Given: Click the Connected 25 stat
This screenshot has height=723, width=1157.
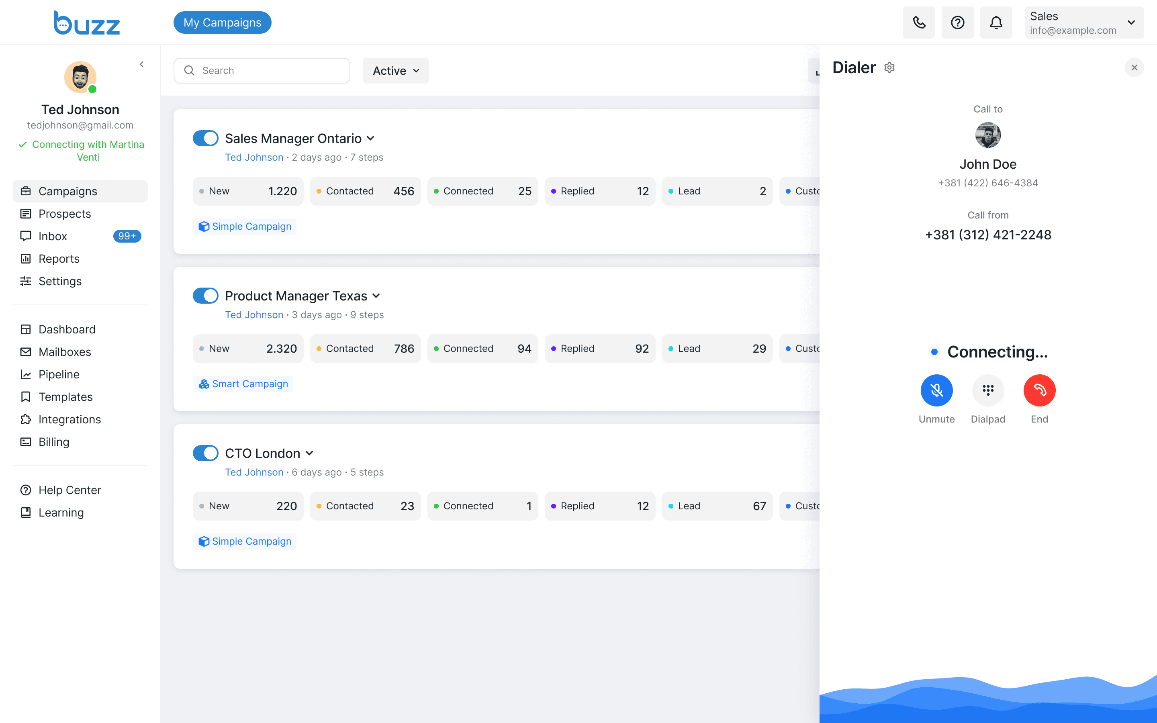Looking at the screenshot, I should point(483,191).
